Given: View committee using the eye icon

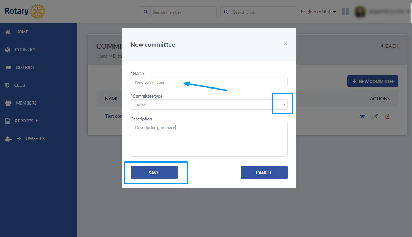Looking at the screenshot, I should [362, 116].
